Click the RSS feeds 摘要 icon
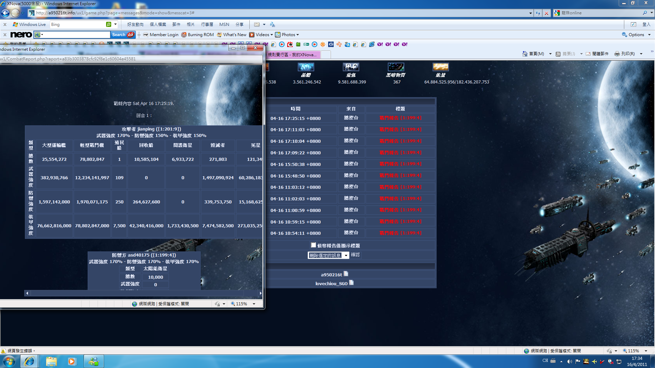 [x=558, y=54]
